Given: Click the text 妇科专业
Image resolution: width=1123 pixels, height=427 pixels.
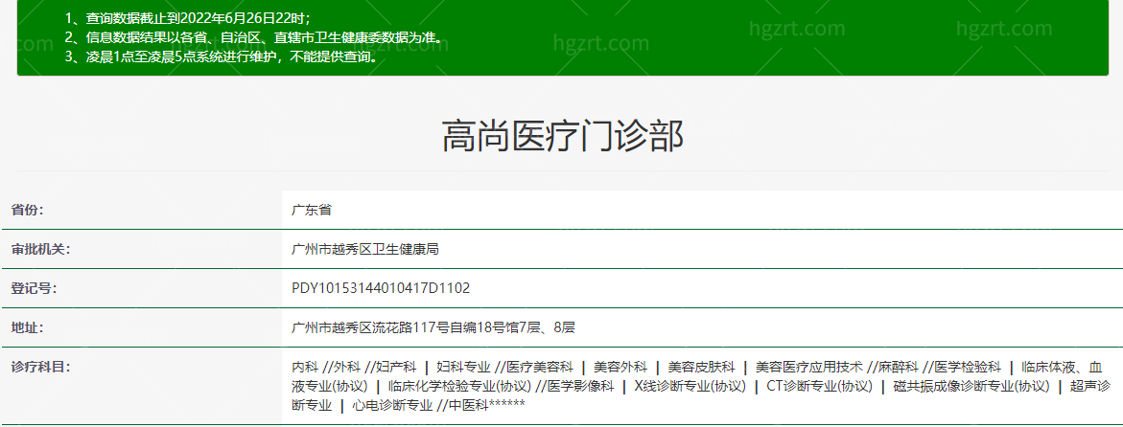Looking at the screenshot, I should click(463, 367).
